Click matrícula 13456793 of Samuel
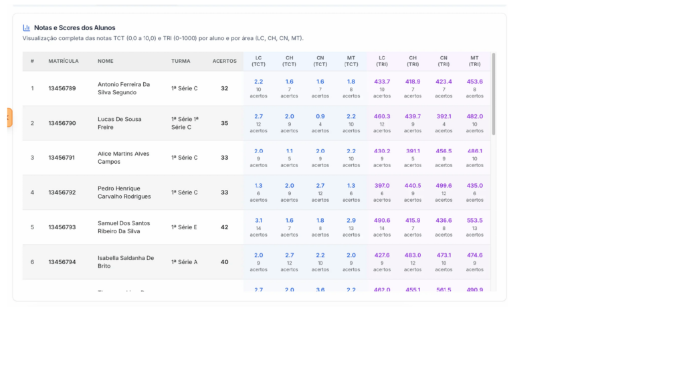 62,227
